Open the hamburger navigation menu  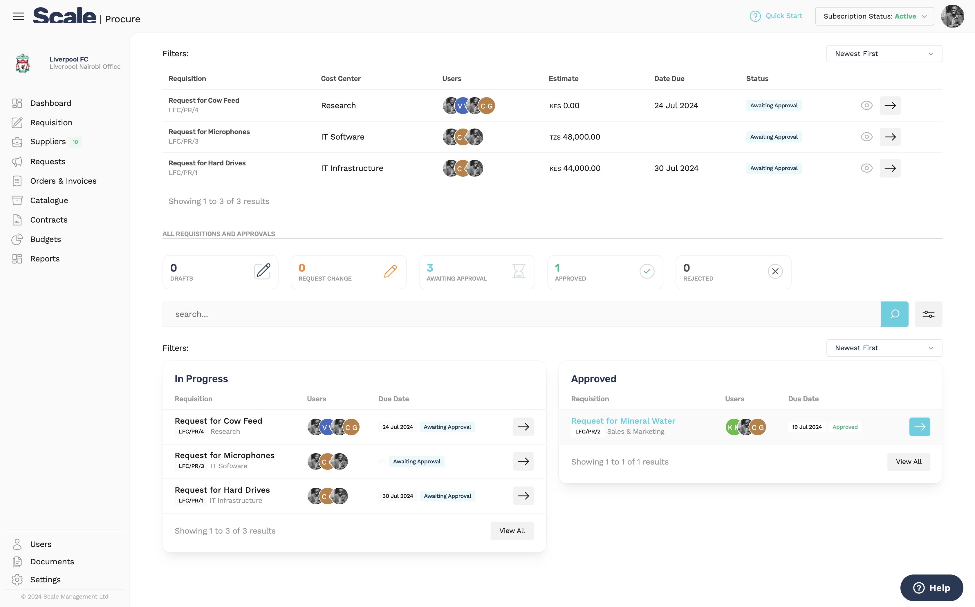point(19,16)
